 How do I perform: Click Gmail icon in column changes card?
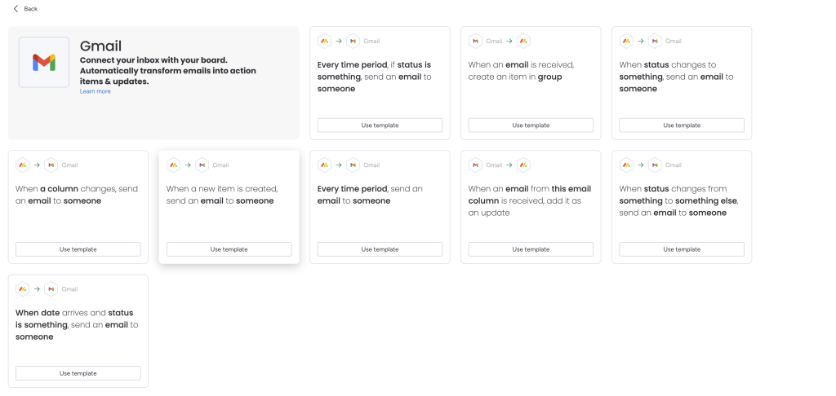tap(51, 165)
